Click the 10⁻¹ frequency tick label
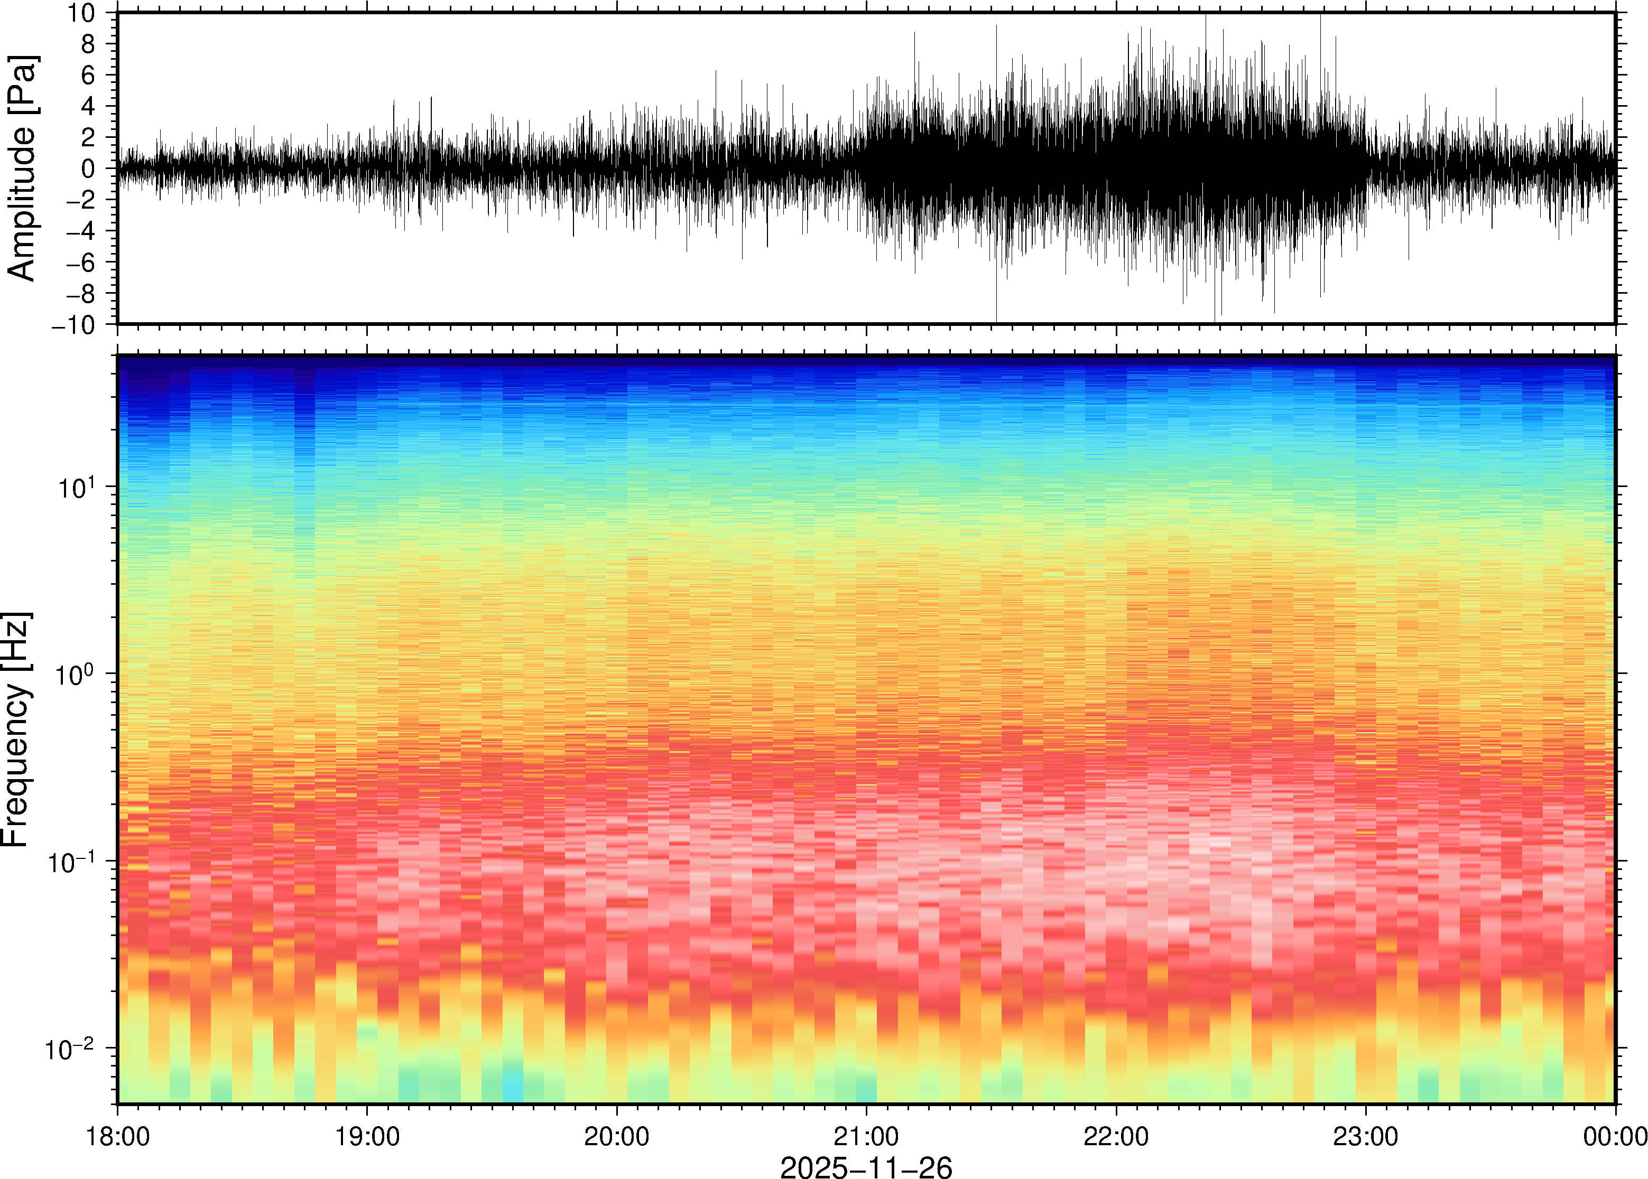Image resolution: width=1648 pixels, height=1179 pixels. point(70,862)
